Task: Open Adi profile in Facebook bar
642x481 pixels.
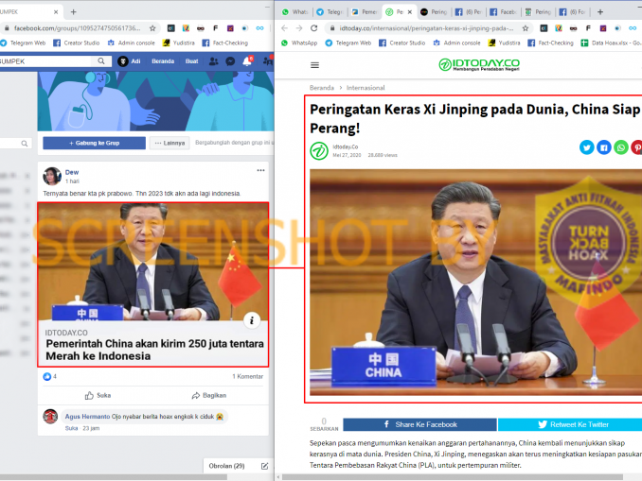Action: 129,61
